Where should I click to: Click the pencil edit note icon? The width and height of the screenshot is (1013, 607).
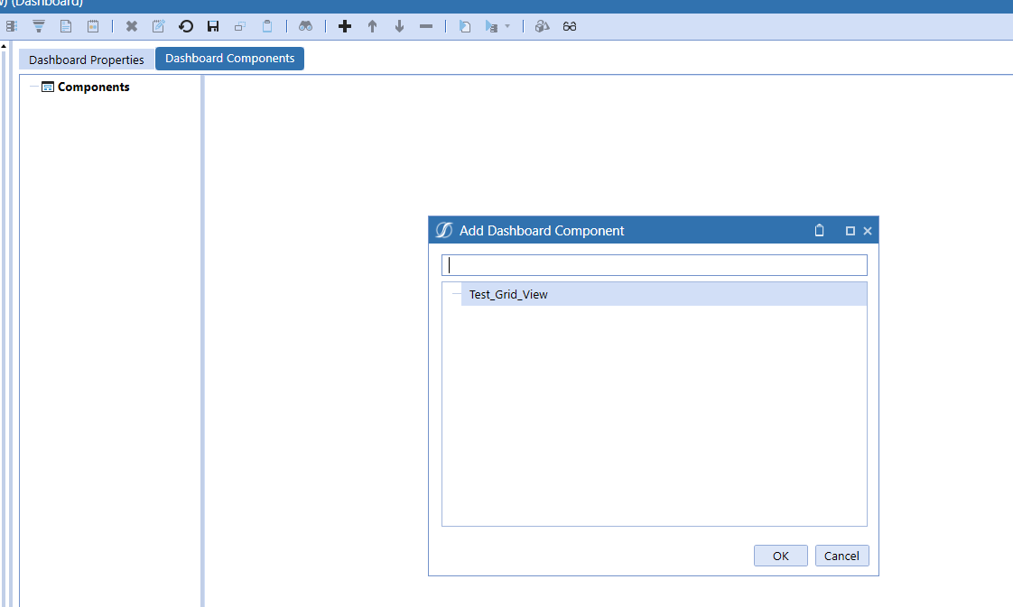[x=159, y=26]
